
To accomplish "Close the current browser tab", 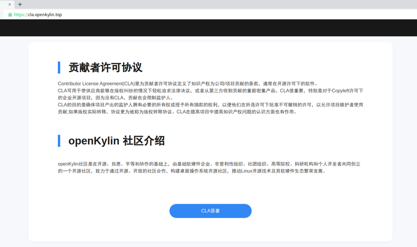I will pyautogui.click(x=10, y=5).
